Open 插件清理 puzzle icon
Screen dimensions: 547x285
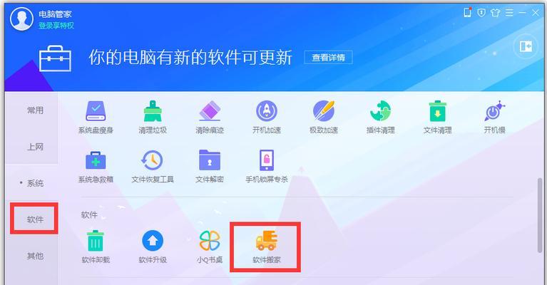380,111
